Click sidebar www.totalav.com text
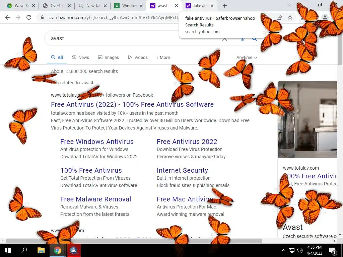The width and height of the screenshot is (343, 257). [x=301, y=168]
